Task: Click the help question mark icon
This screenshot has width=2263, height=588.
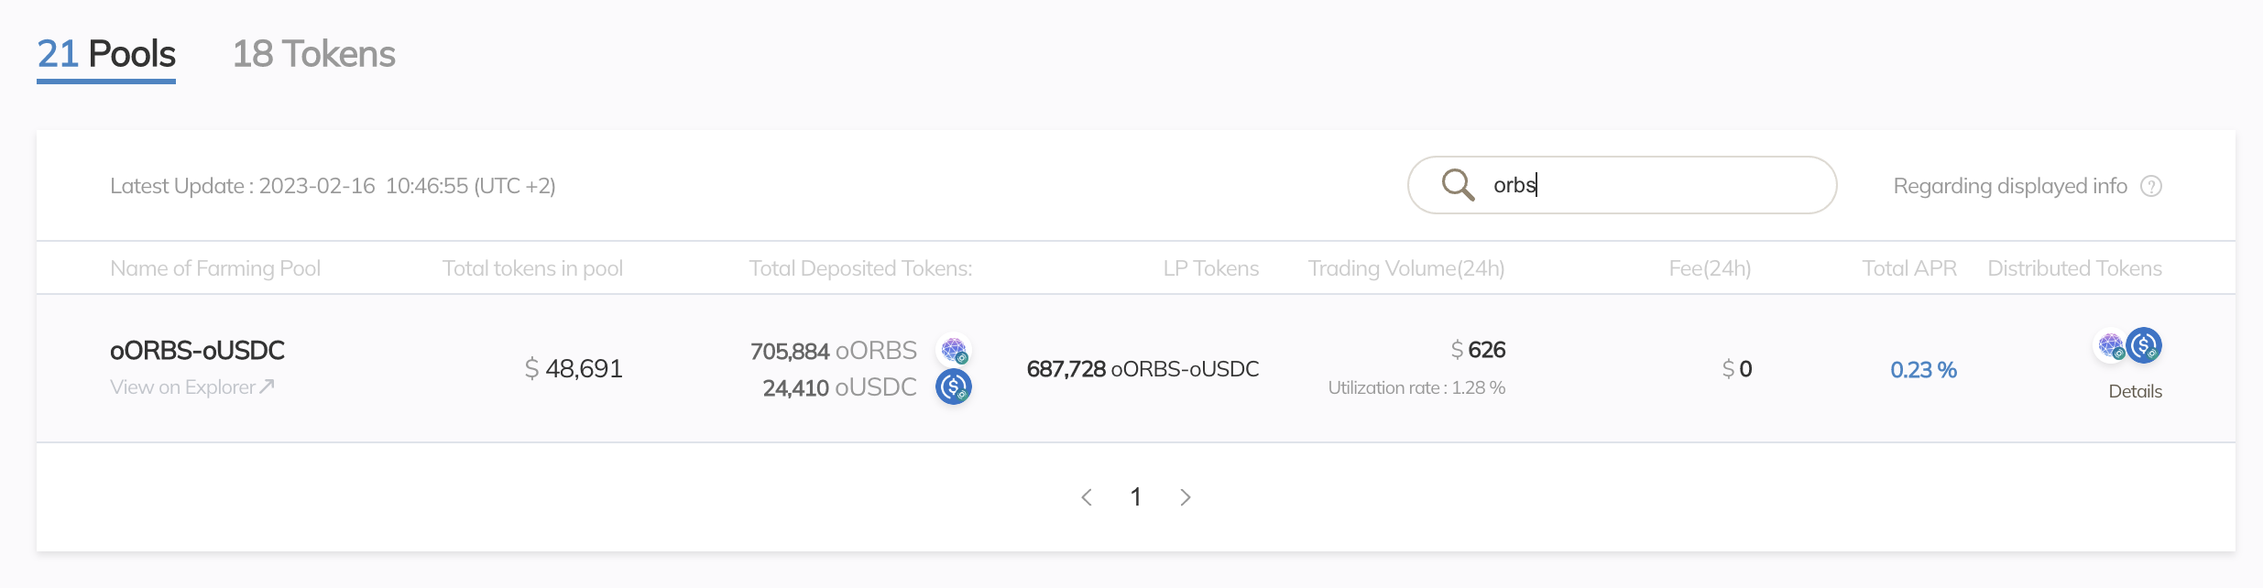Action: (2151, 187)
